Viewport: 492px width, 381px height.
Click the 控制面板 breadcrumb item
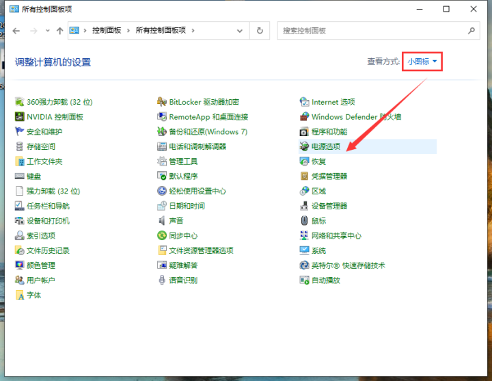pyautogui.click(x=107, y=30)
